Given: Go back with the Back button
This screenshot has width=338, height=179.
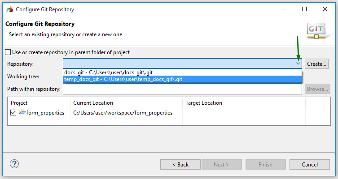Looking at the screenshot, I should pos(180,164).
